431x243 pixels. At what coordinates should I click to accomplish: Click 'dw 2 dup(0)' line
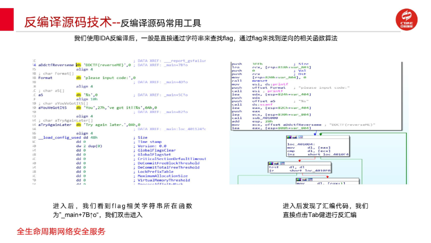pyautogui.click(x=89, y=146)
